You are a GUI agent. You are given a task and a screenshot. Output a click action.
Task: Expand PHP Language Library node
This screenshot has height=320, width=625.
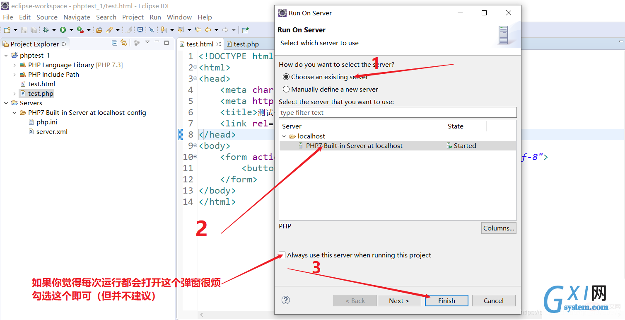(x=14, y=65)
